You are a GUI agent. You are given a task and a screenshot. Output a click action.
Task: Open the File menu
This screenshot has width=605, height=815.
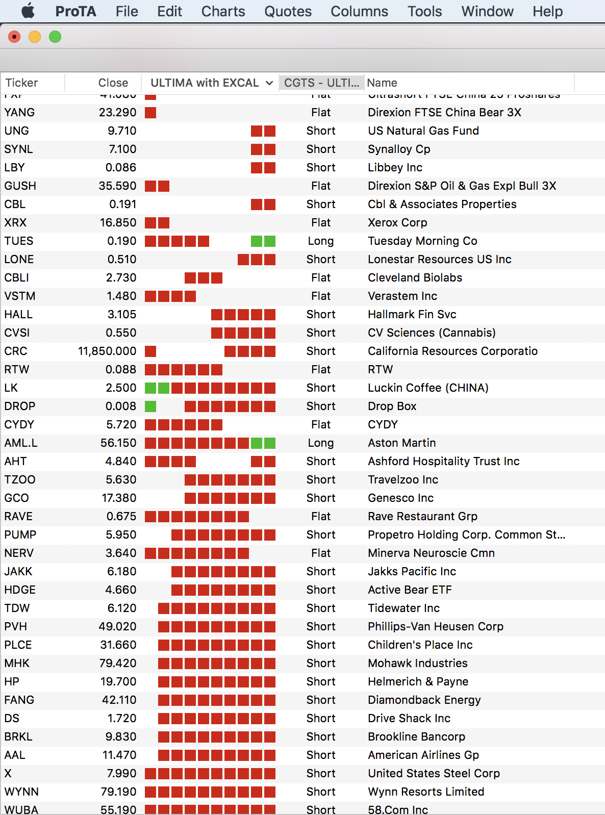pyautogui.click(x=127, y=11)
